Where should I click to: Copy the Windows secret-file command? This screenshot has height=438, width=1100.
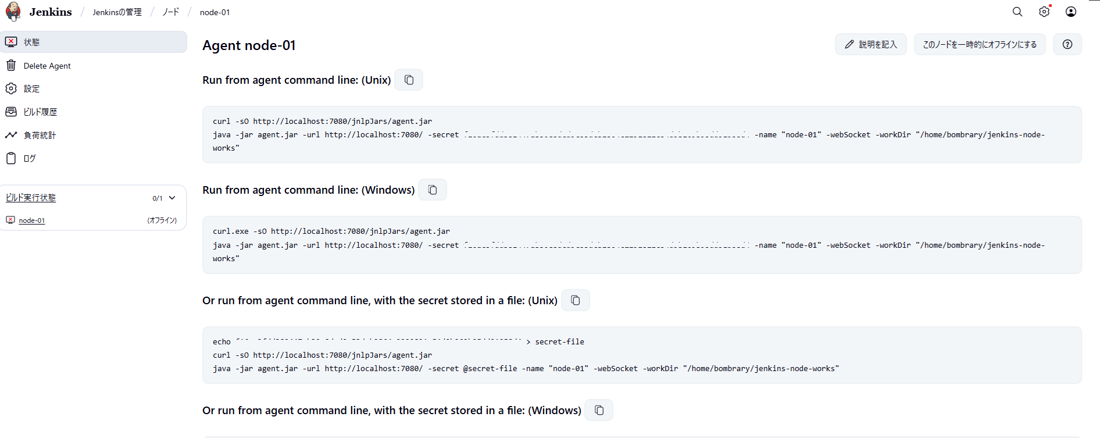(x=599, y=410)
